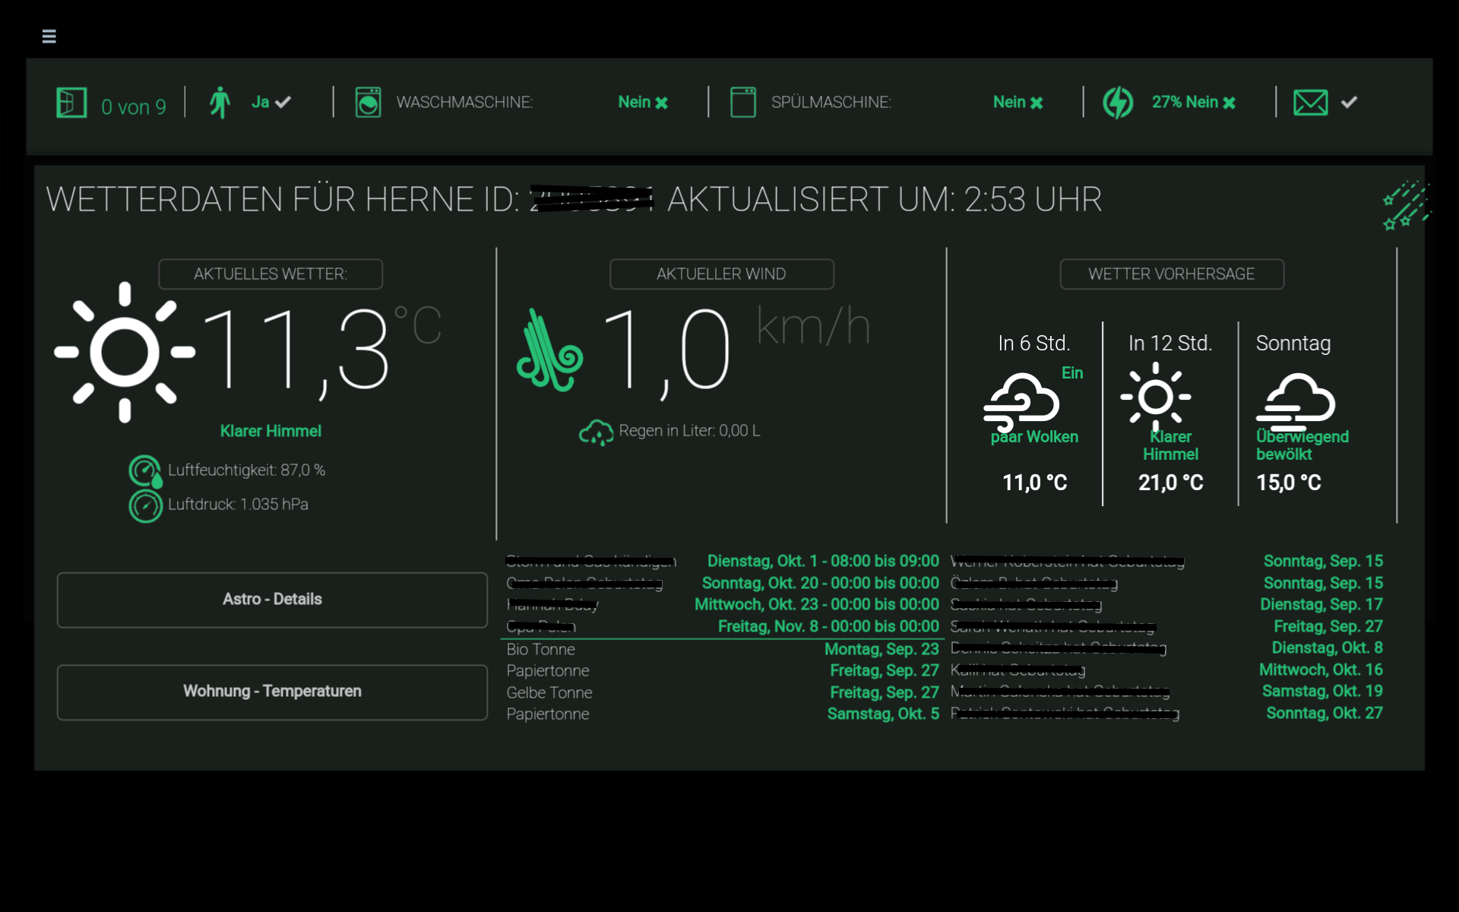Click the lightning bolt power icon
Viewport: 1459px width, 912px height.
[1118, 103]
